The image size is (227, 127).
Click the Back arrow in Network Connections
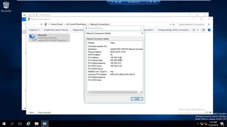point(29,24)
